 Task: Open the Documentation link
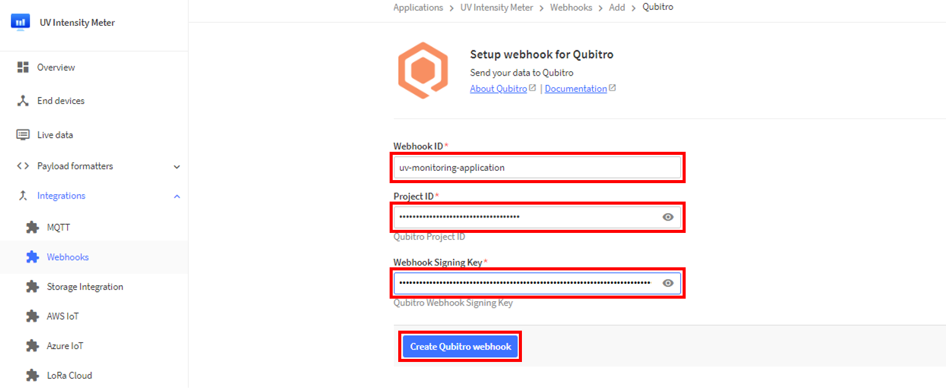click(575, 88)
